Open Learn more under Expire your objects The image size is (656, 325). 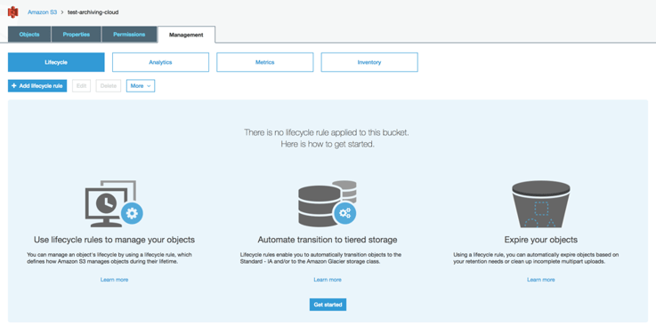(541, 280)
